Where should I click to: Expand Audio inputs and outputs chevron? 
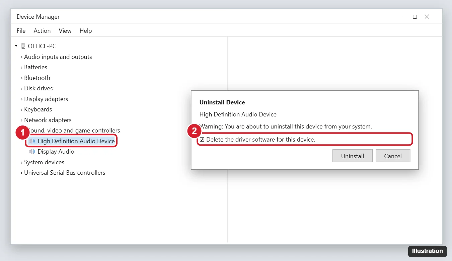(x=21, y=57)
